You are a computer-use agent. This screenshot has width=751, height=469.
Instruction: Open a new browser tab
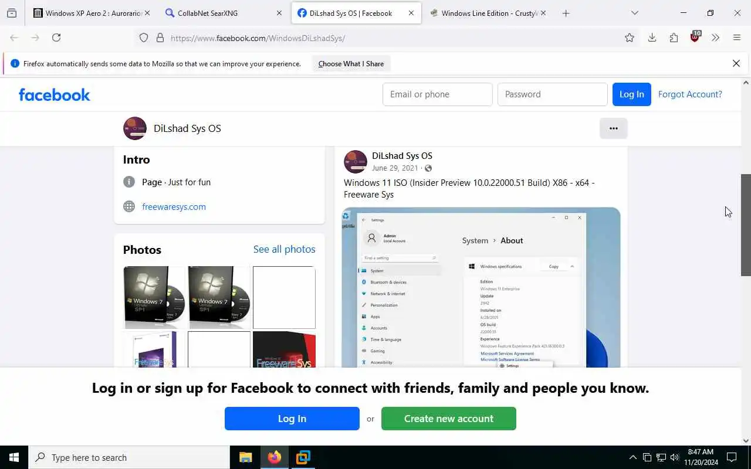pos(566,13)
